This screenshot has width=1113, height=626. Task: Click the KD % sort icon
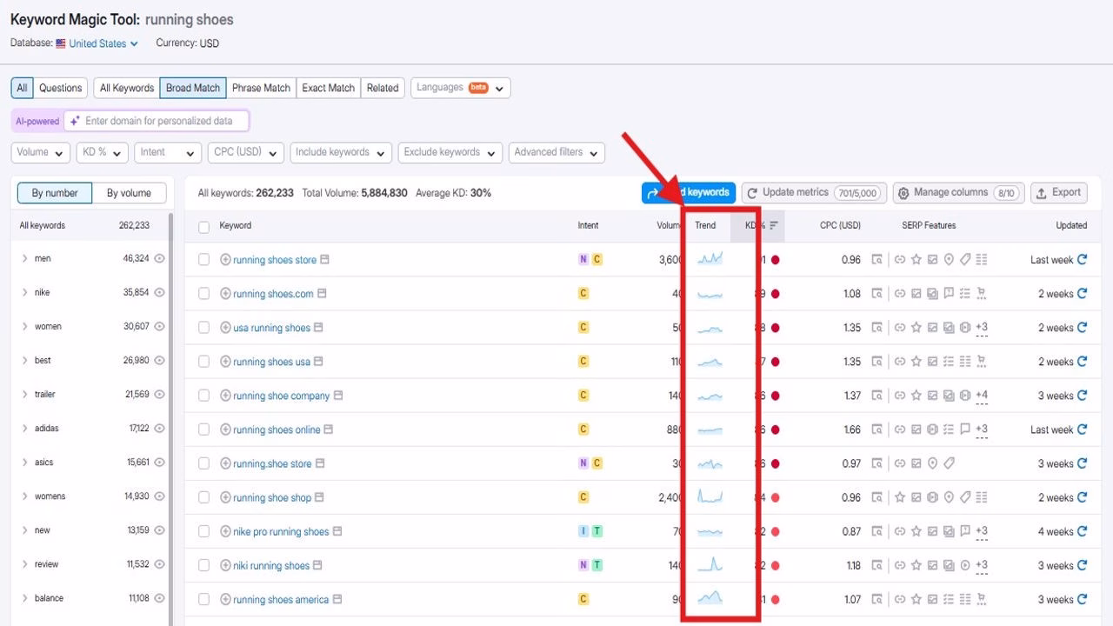click(x=774, y=225)
